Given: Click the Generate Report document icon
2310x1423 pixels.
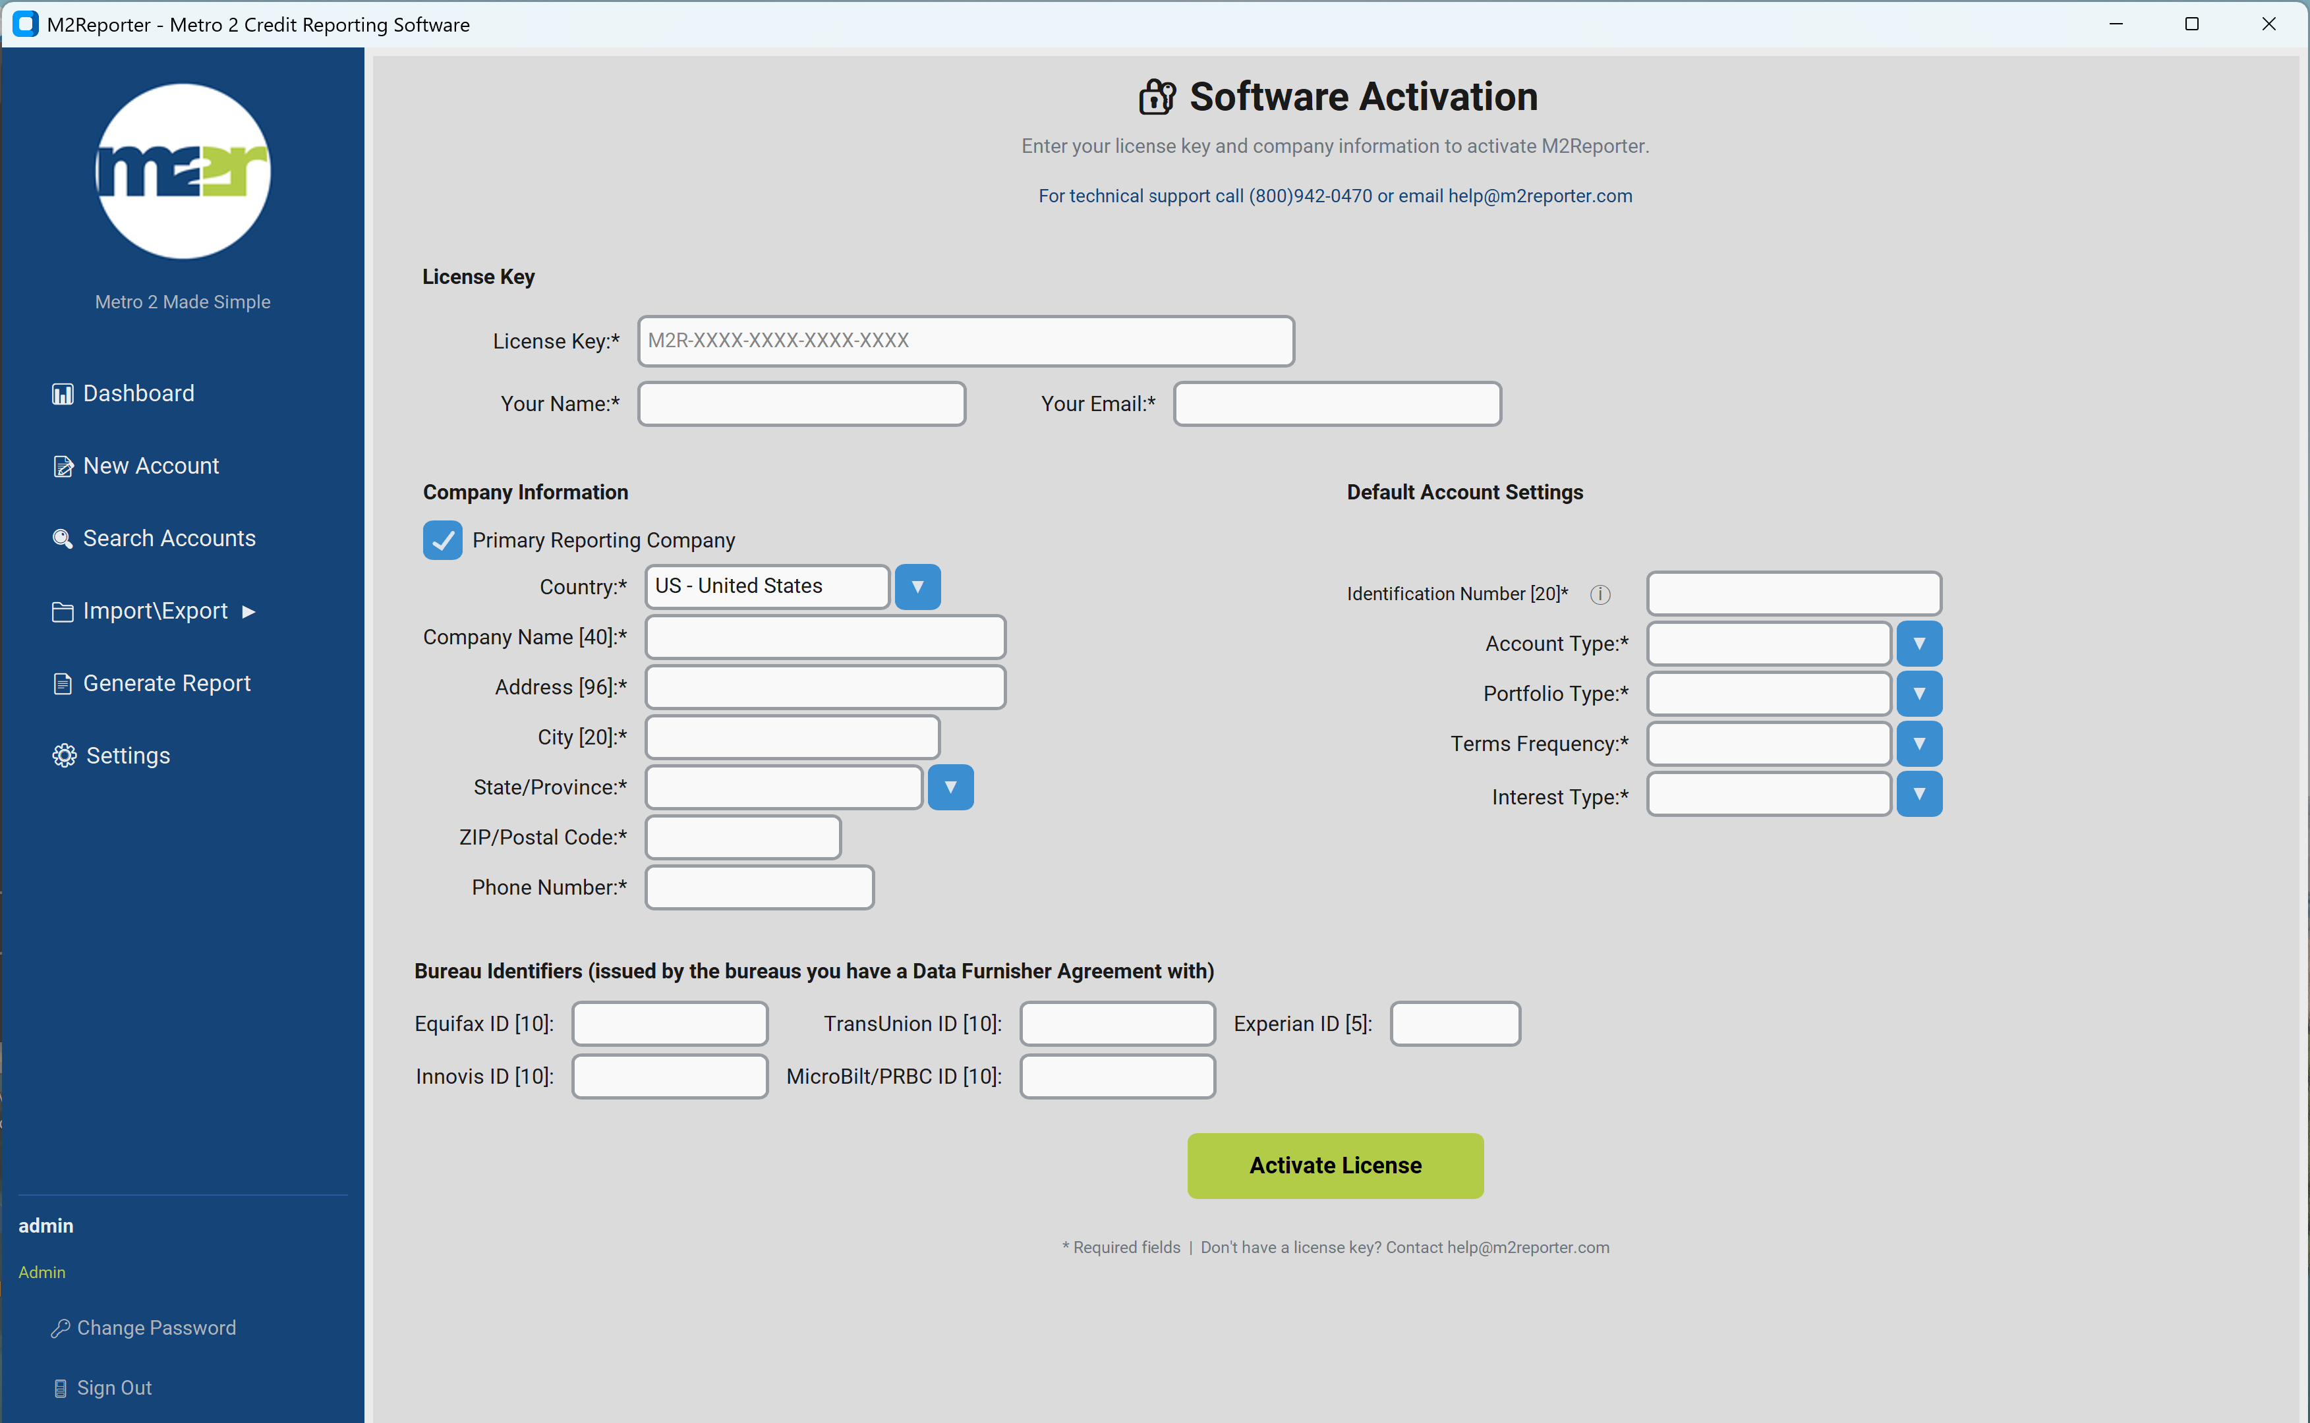Looking at the screenshot, I should [62, 684].
